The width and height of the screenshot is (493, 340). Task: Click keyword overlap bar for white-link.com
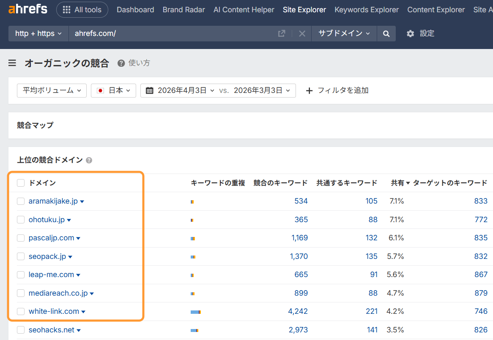pyautogui.click(x=195, y=312)
